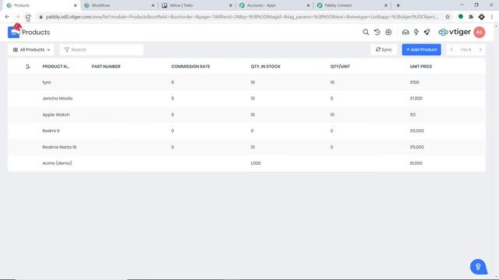Click unit price in Jericho Missile row
The image size is (499, 280).
(x=416, y=99)
